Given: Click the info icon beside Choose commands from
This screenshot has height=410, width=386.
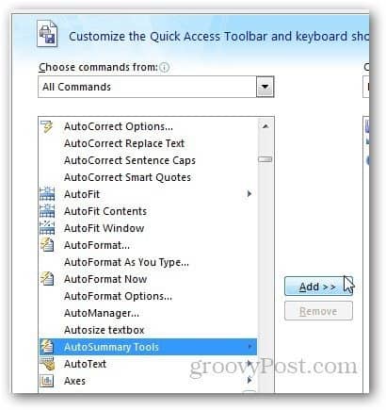Looking at the screenshot, I should [x=164, y=67].
